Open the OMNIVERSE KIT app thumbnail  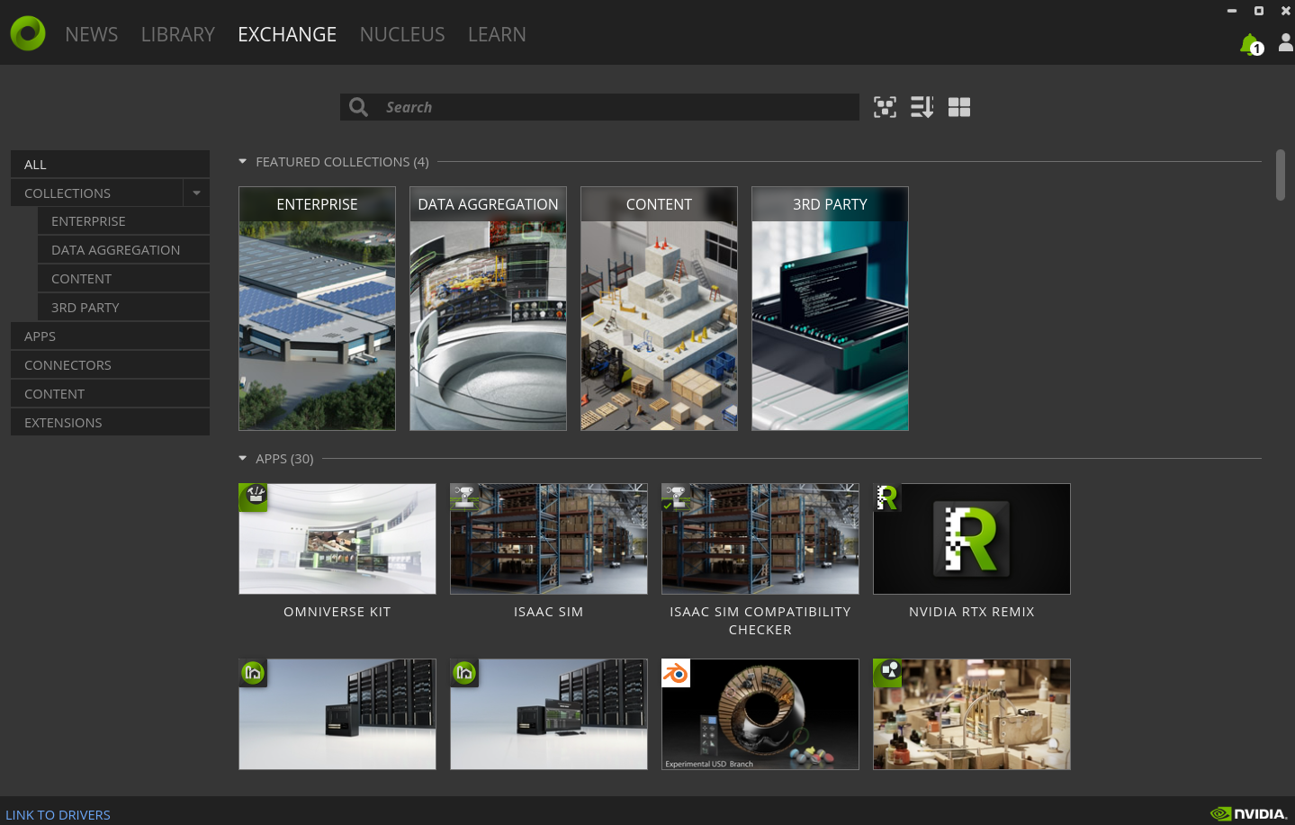[337, 539]
